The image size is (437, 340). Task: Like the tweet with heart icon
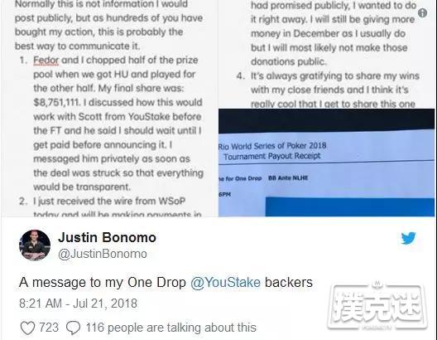point(27,328)
